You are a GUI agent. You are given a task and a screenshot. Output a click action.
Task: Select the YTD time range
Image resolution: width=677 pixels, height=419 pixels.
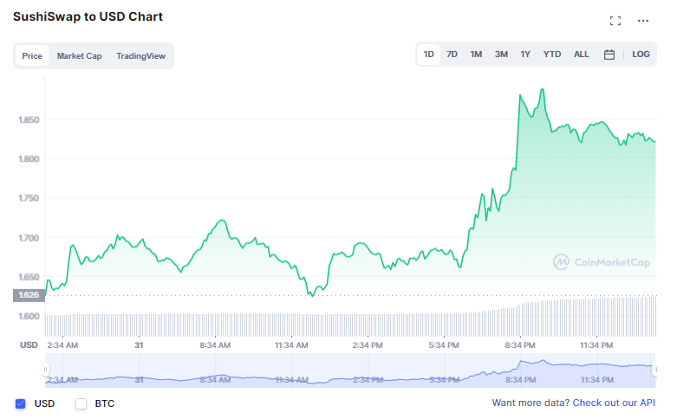(552, 55)
